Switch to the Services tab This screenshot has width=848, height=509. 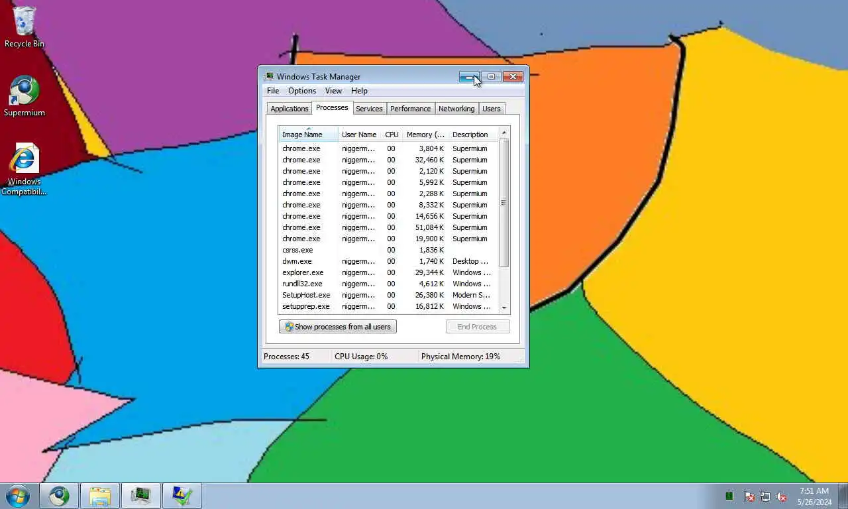click(369, 109)
